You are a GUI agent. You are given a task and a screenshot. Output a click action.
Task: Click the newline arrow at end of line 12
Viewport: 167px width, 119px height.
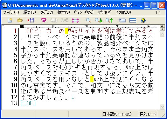pos(73,97)
